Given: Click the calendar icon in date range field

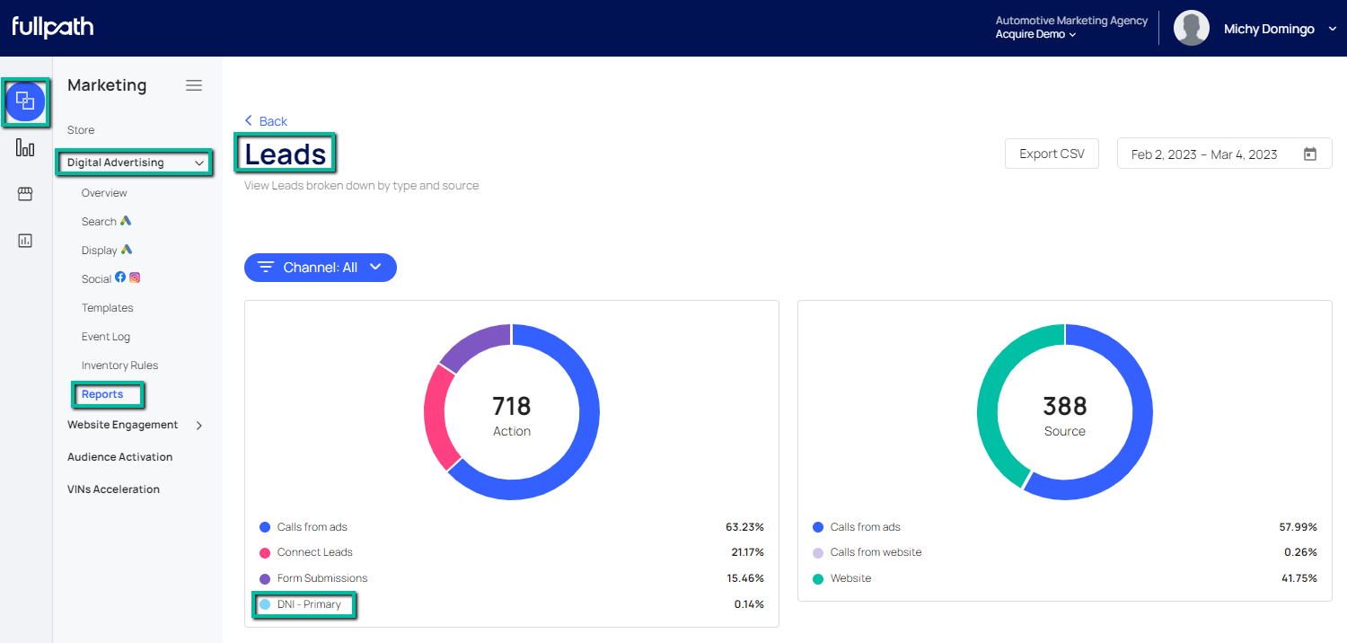Looking at the screenshot, I should point(1310,154).
